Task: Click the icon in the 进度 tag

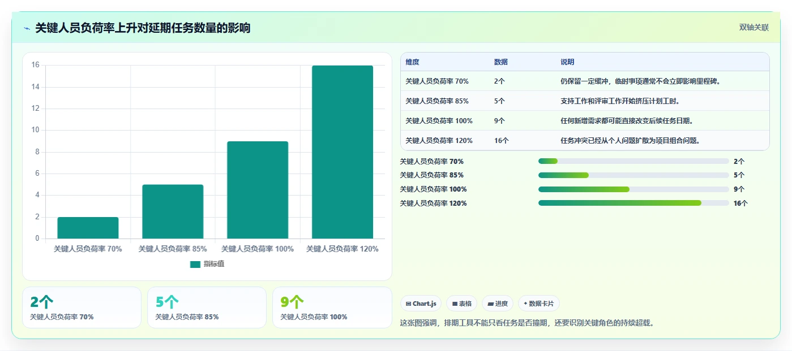Action: click(490, 304)
